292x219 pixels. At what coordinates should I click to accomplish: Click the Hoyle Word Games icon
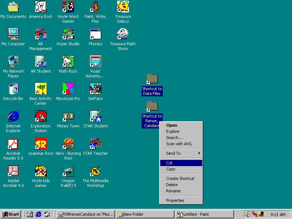click(68, 7)
